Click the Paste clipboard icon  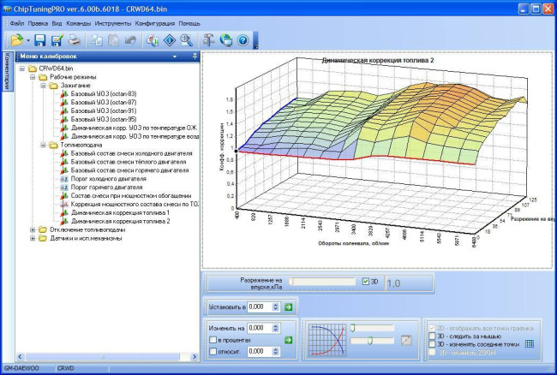pyautogui.click(x=113, y=40)
